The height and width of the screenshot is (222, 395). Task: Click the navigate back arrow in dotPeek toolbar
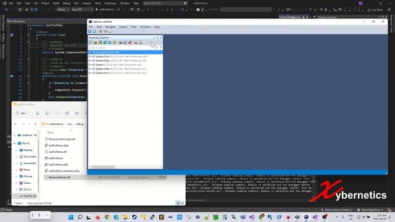coord(89,31)
